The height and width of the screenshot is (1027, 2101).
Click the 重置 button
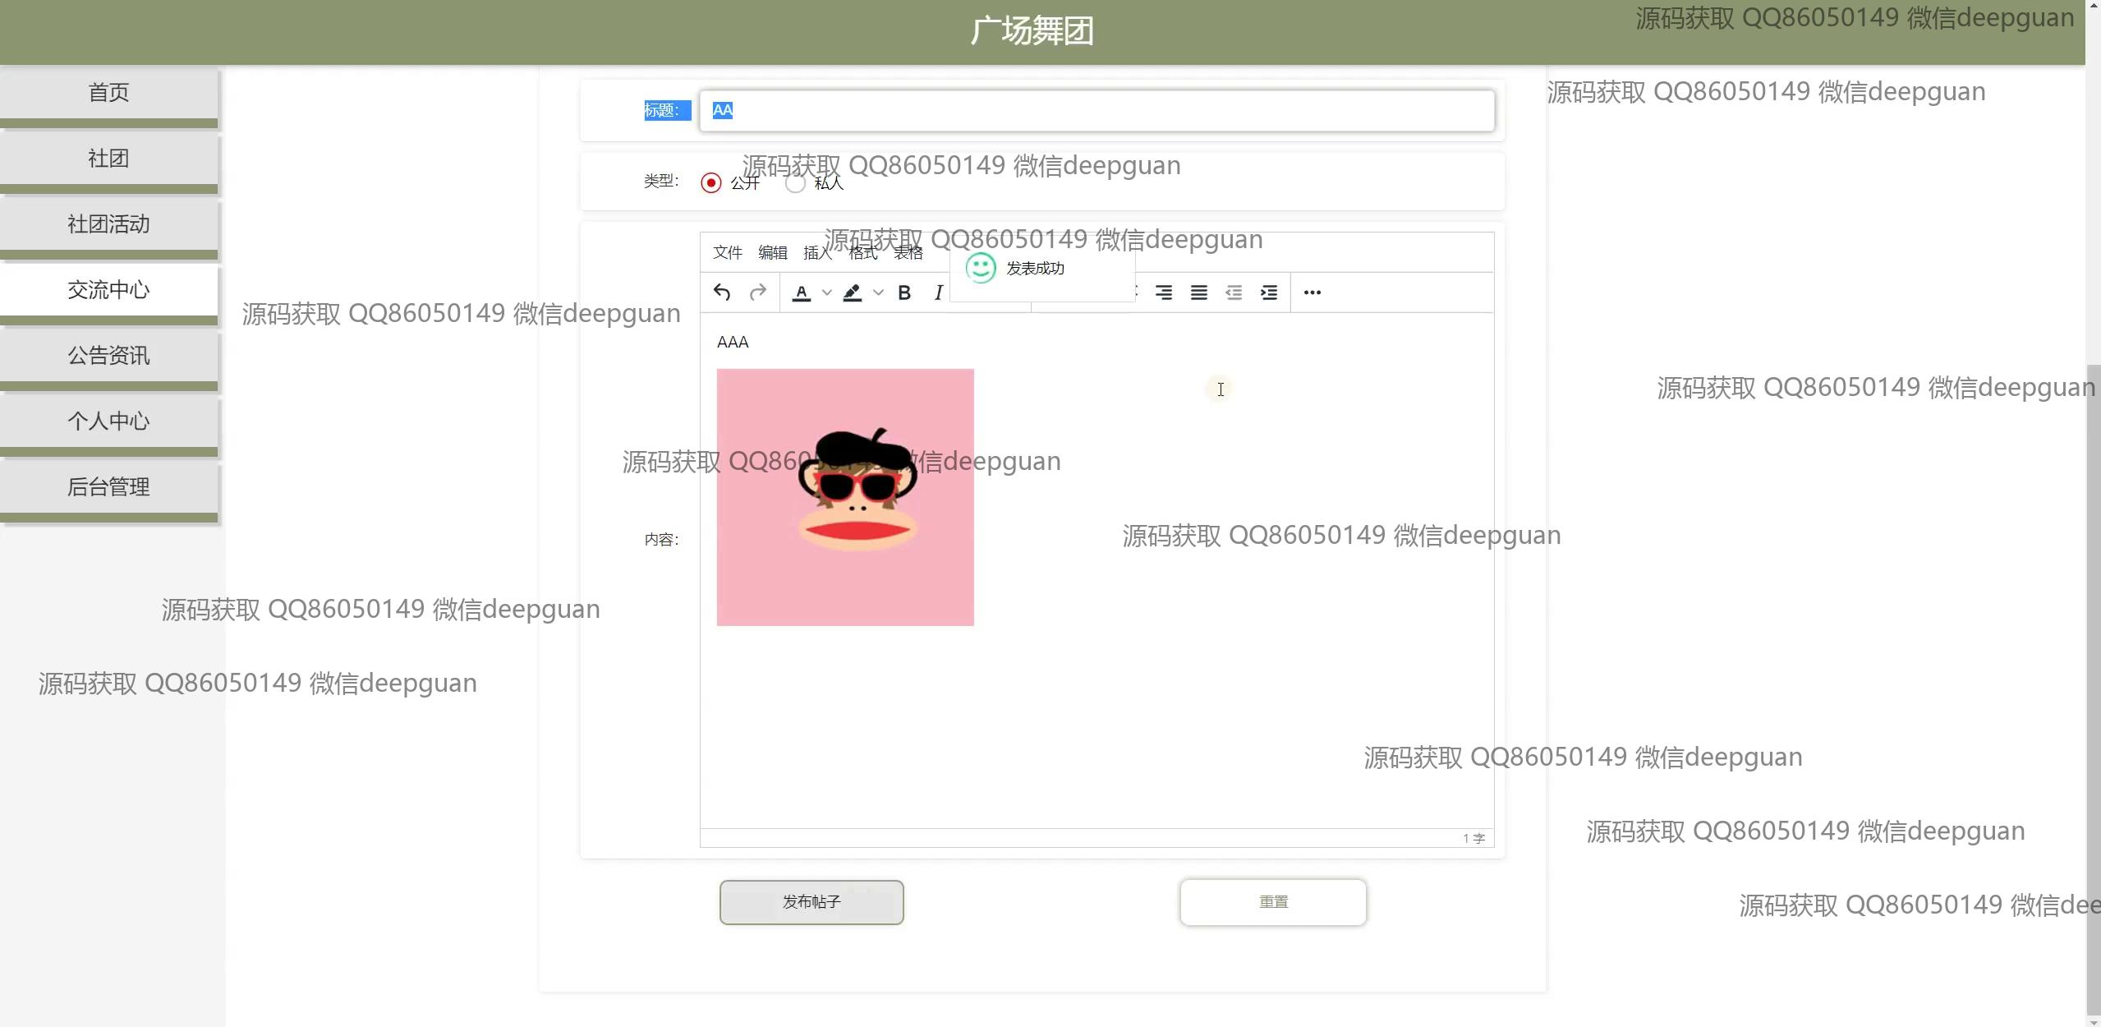tap(1273, 902)
